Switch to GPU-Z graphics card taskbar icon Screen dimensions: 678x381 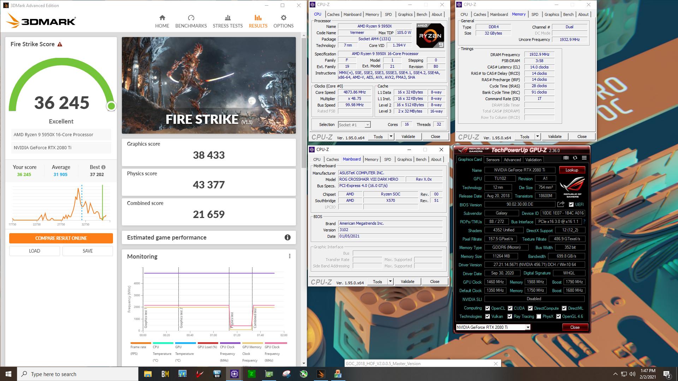(x=269, y=374)
